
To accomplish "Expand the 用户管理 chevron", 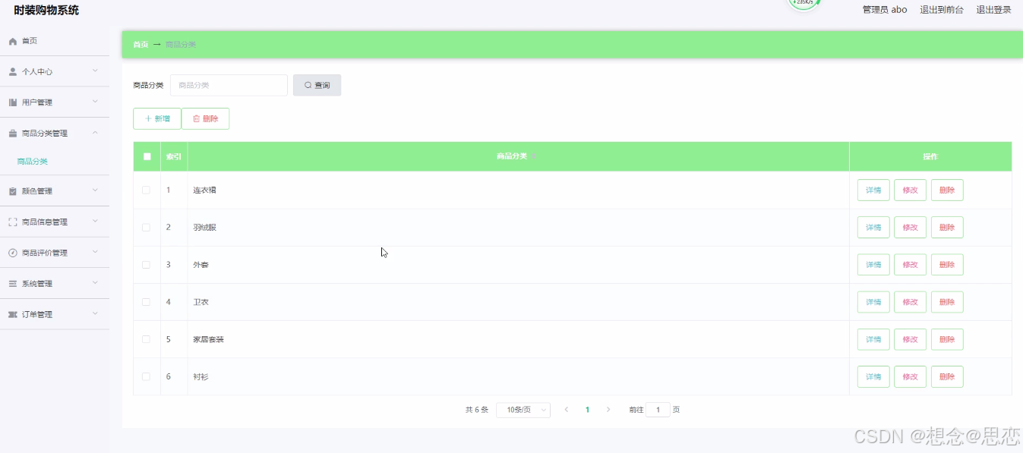I will (95, 102).
